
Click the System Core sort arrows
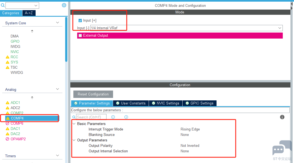[32, 31]
